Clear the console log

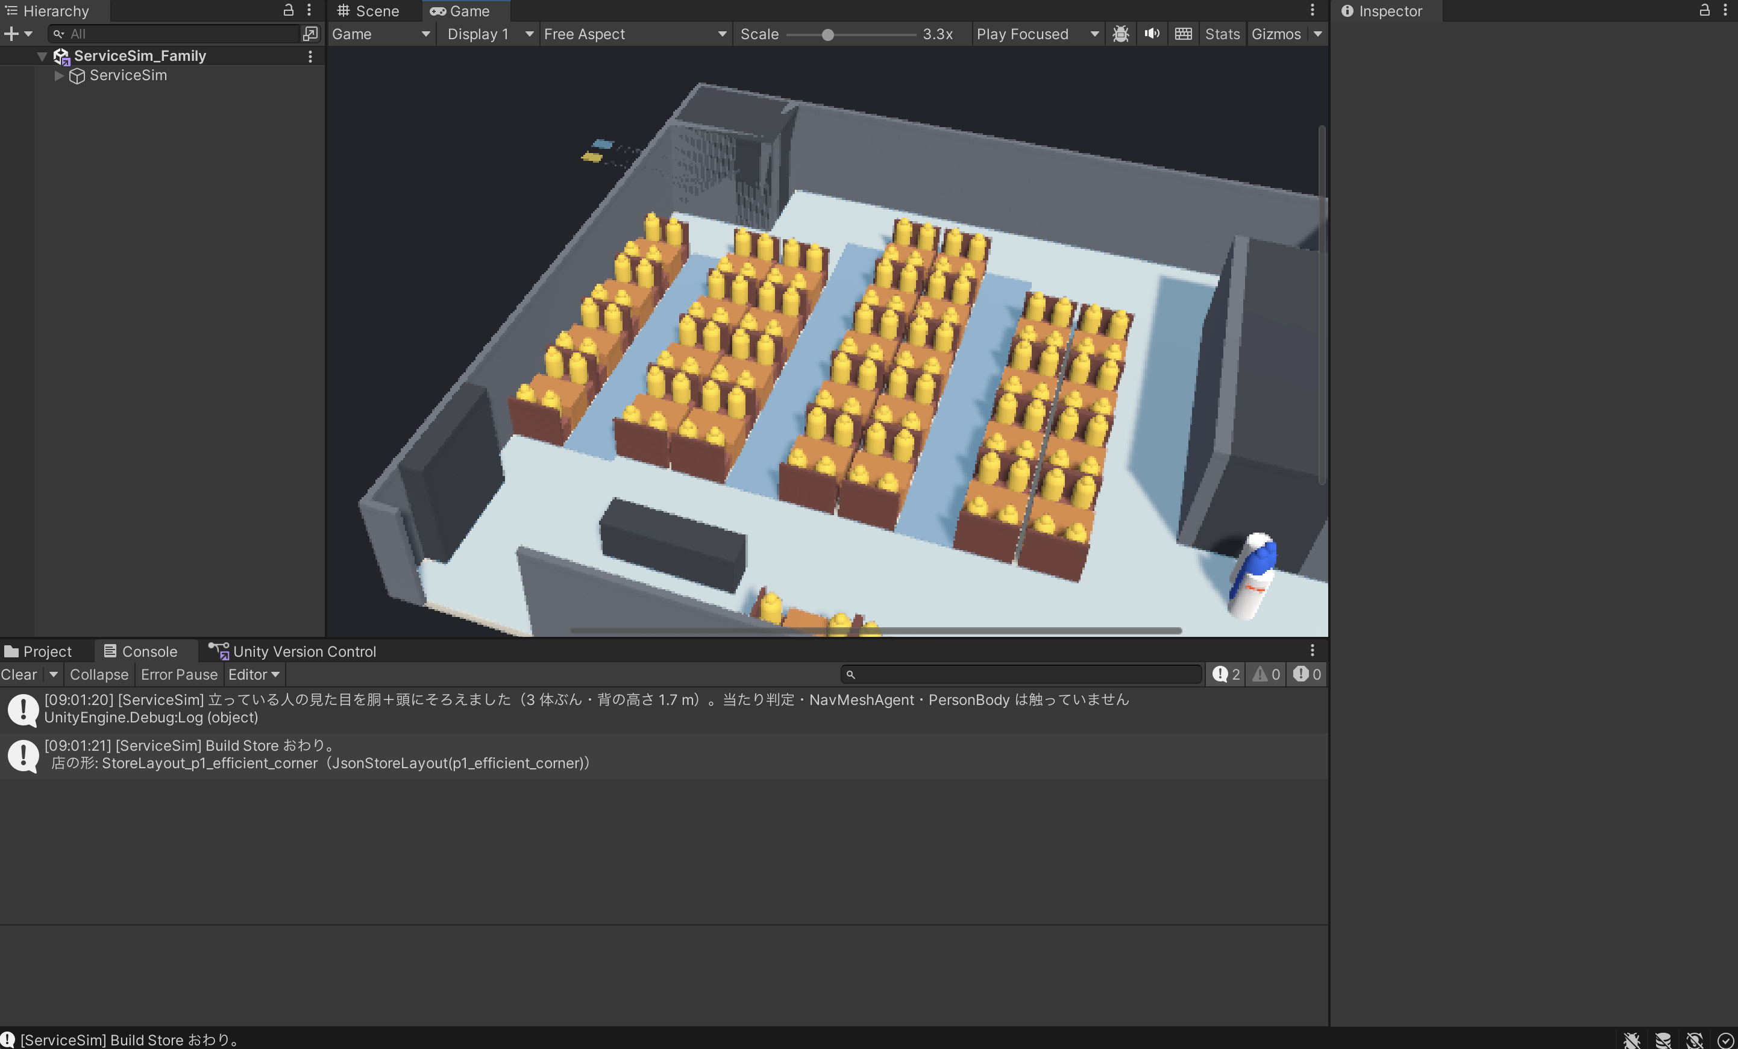tap(19, 674)
